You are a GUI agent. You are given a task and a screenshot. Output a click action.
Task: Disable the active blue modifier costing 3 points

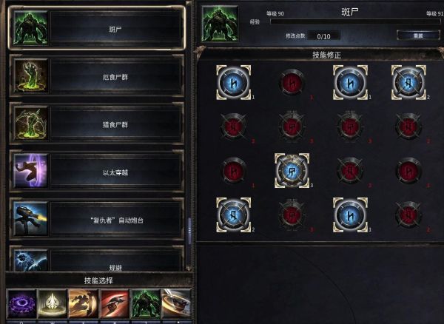tap(292, 171)
